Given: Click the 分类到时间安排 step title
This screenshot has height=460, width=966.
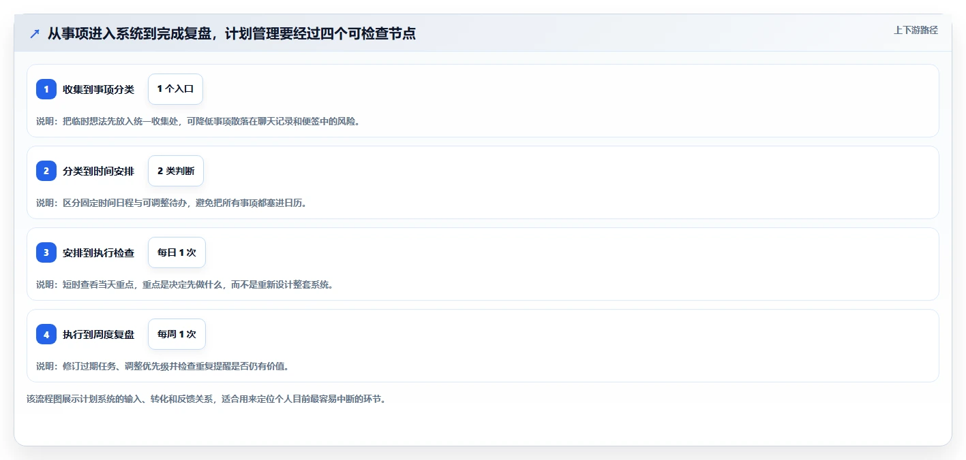Looking at the screenshot, I should 98,171.
